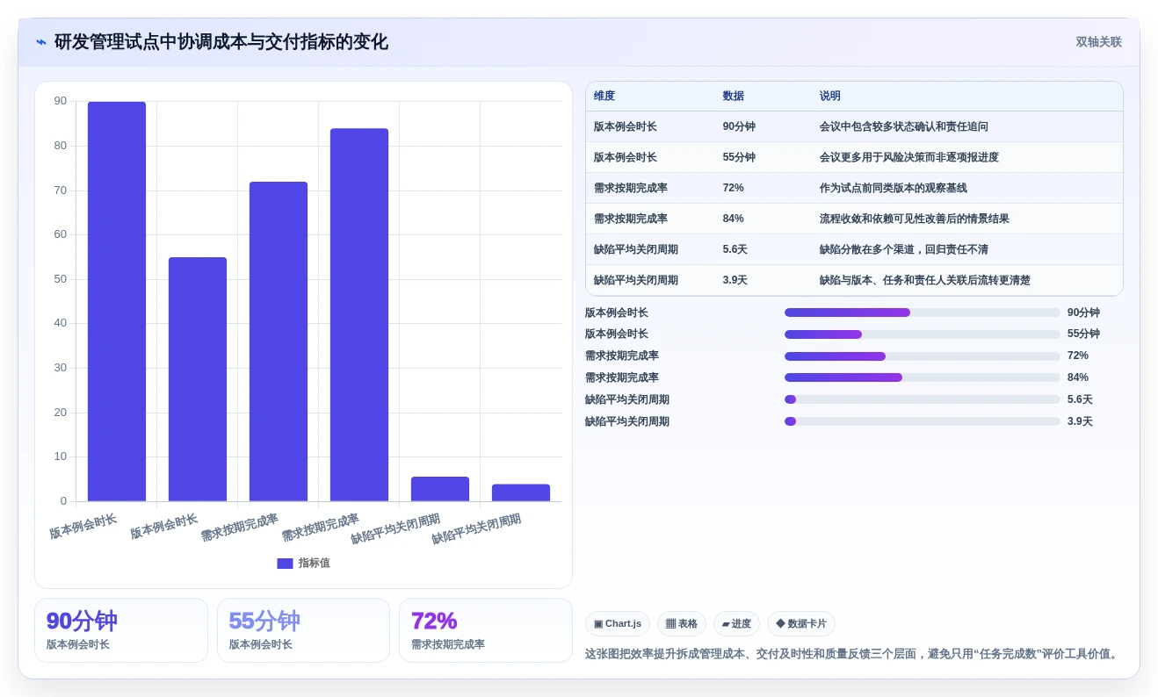Screen dimensions: 1158x697
Task: Click the 维度 table column header
Action: (x=604, y=96)
